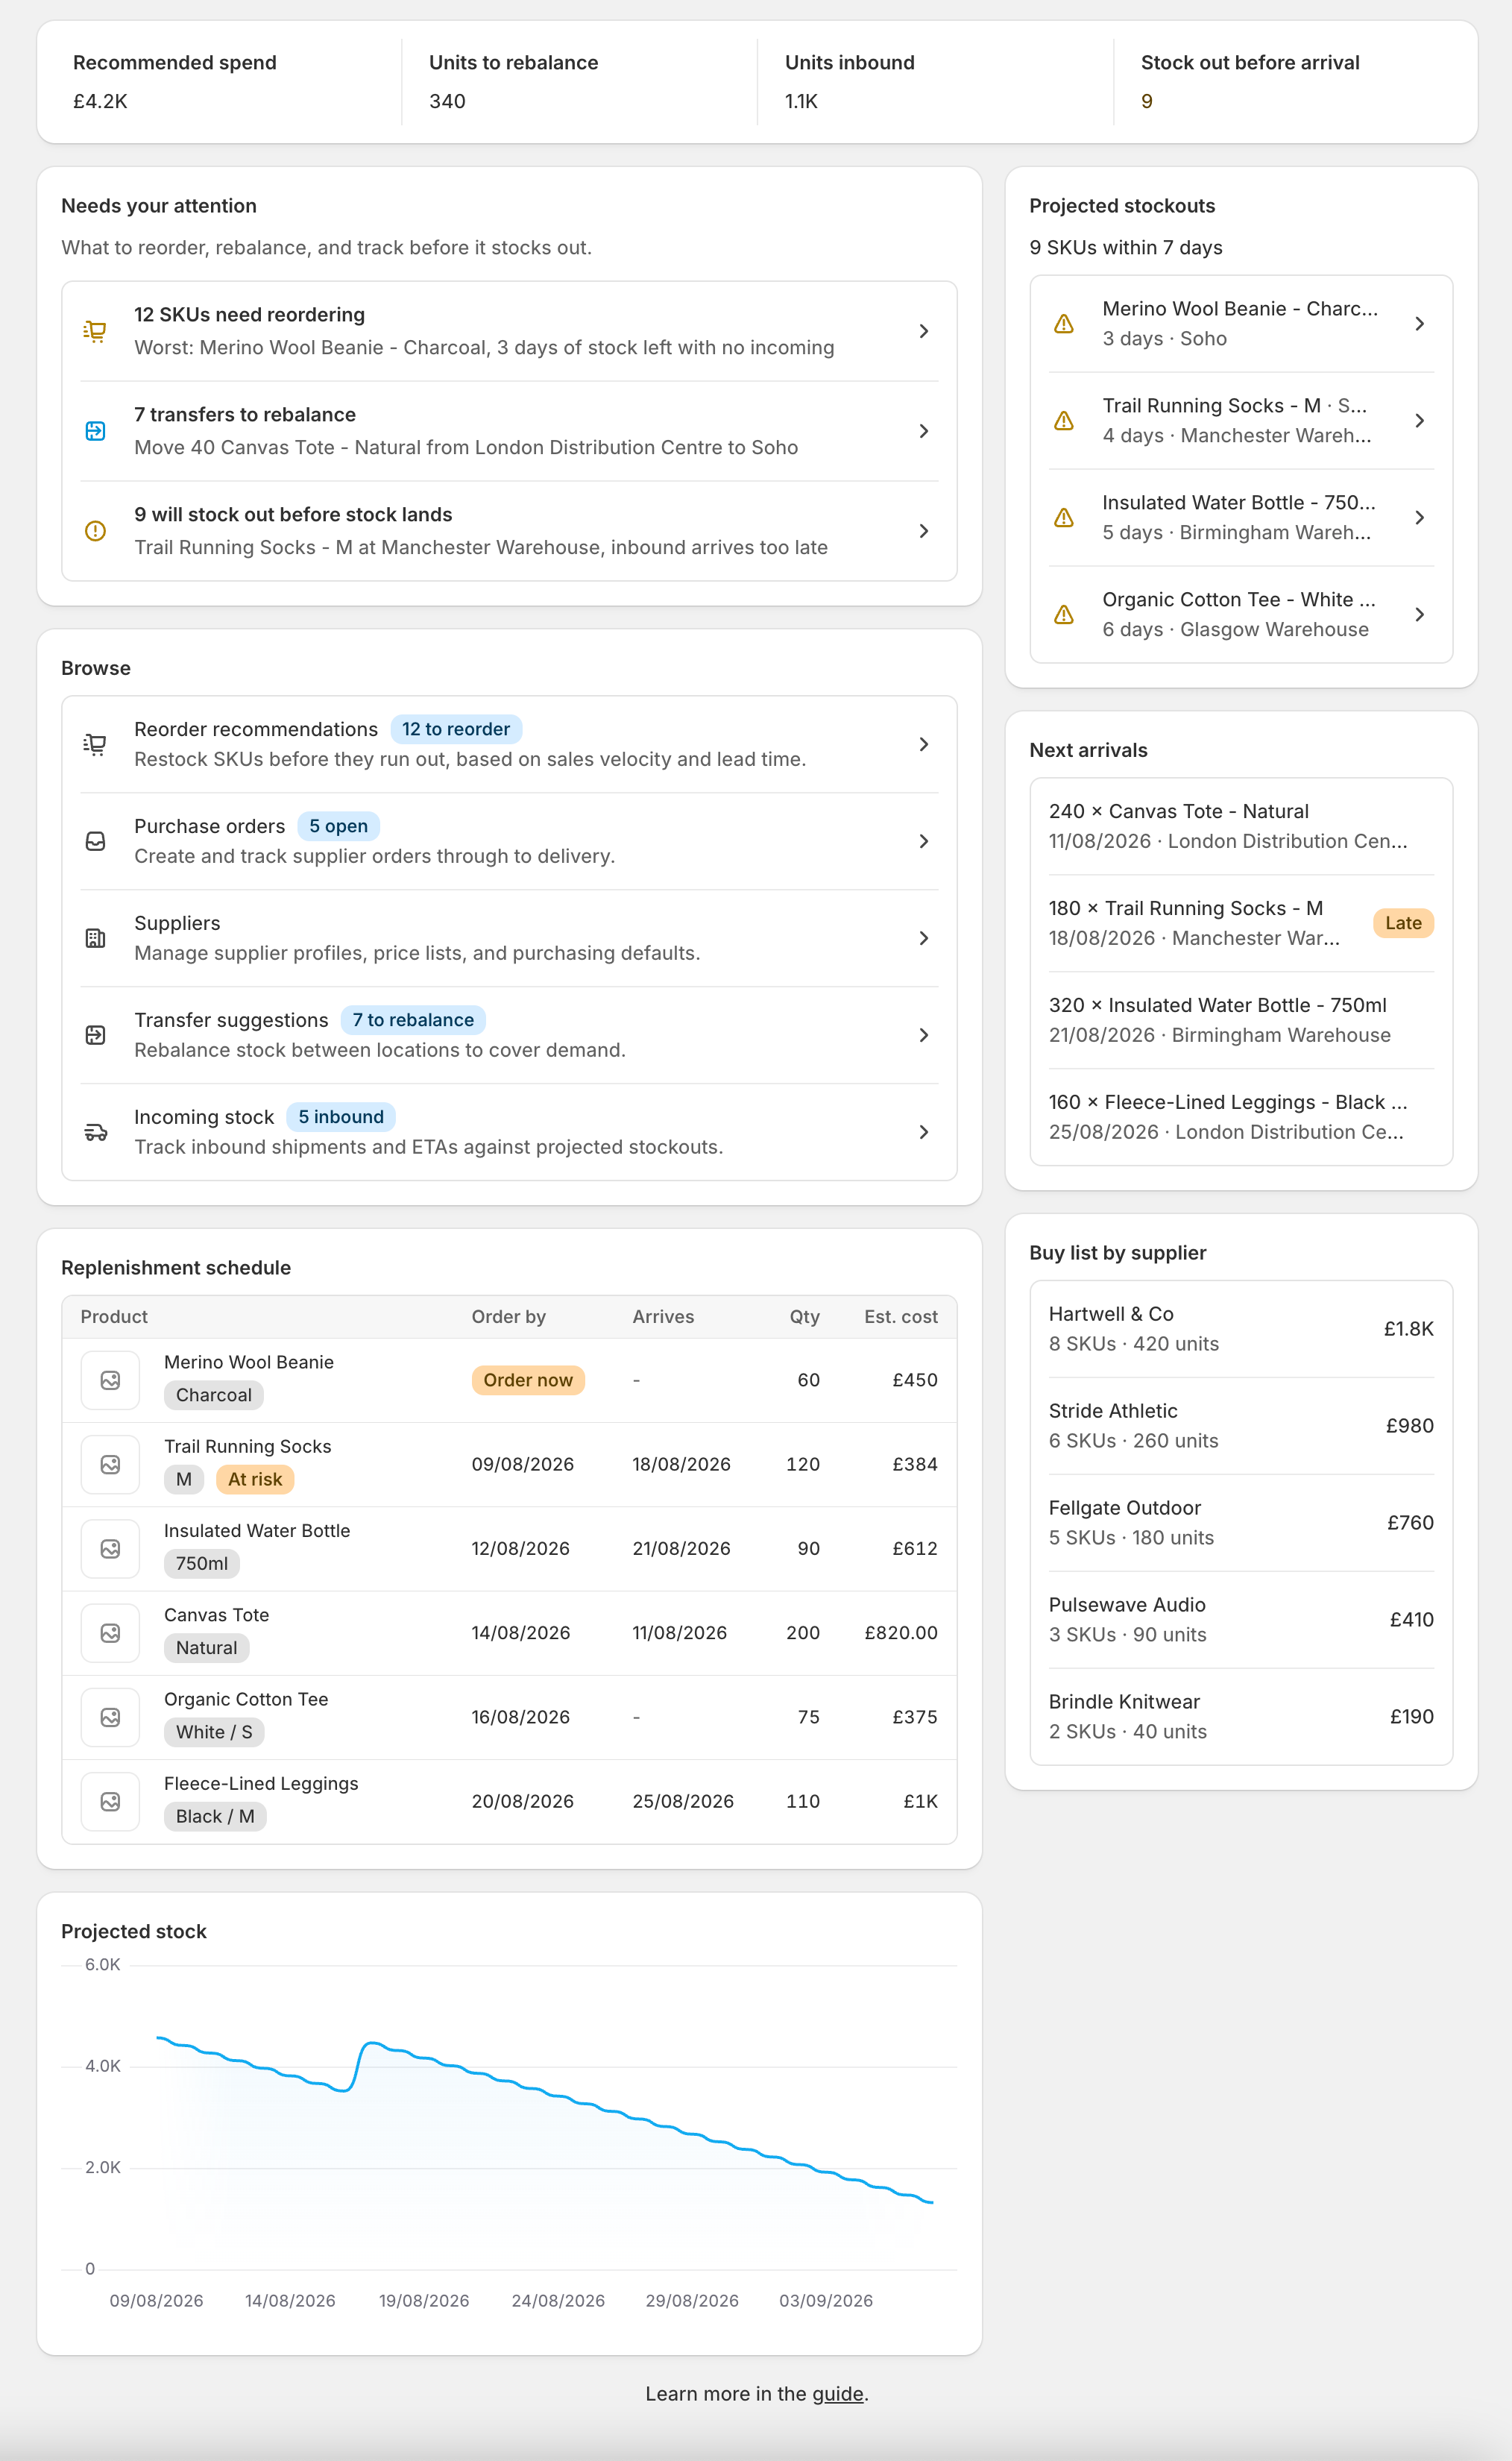
Task: Open the Incoming stock browse item
Action: (x=509, y=1132)
